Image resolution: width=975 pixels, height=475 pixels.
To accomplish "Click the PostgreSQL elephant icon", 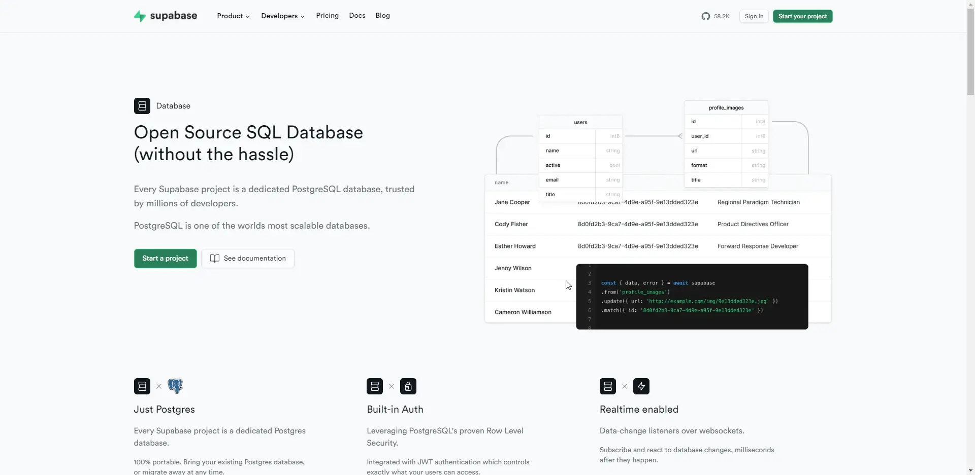I will click(175, 386).
